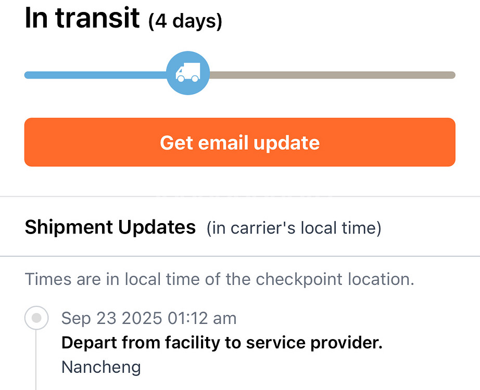Image resolution: width=480 pixels, height=390 pixels.
Task: Open the Depart from facility update
Action: pos(222,343)
